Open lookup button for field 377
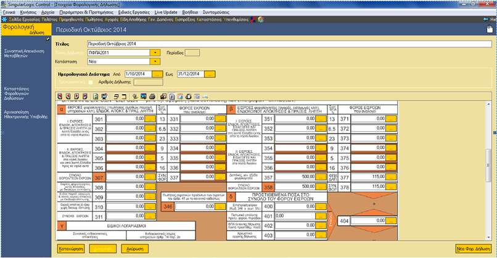The height and width of the screenshot is (258, 497). point(391,177)
